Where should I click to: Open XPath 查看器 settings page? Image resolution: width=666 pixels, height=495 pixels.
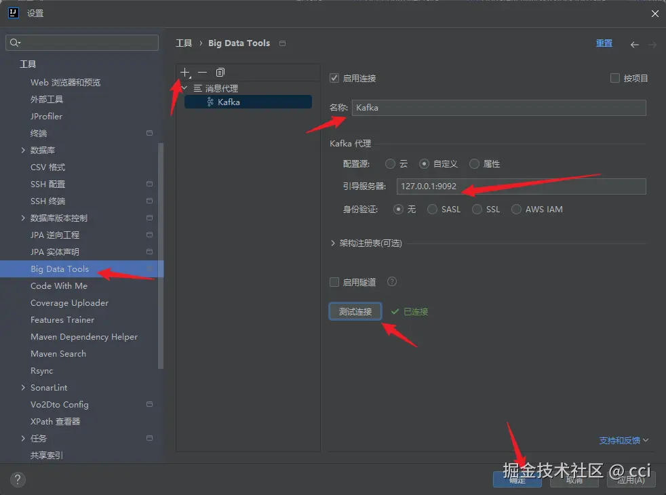pos(55,421)
